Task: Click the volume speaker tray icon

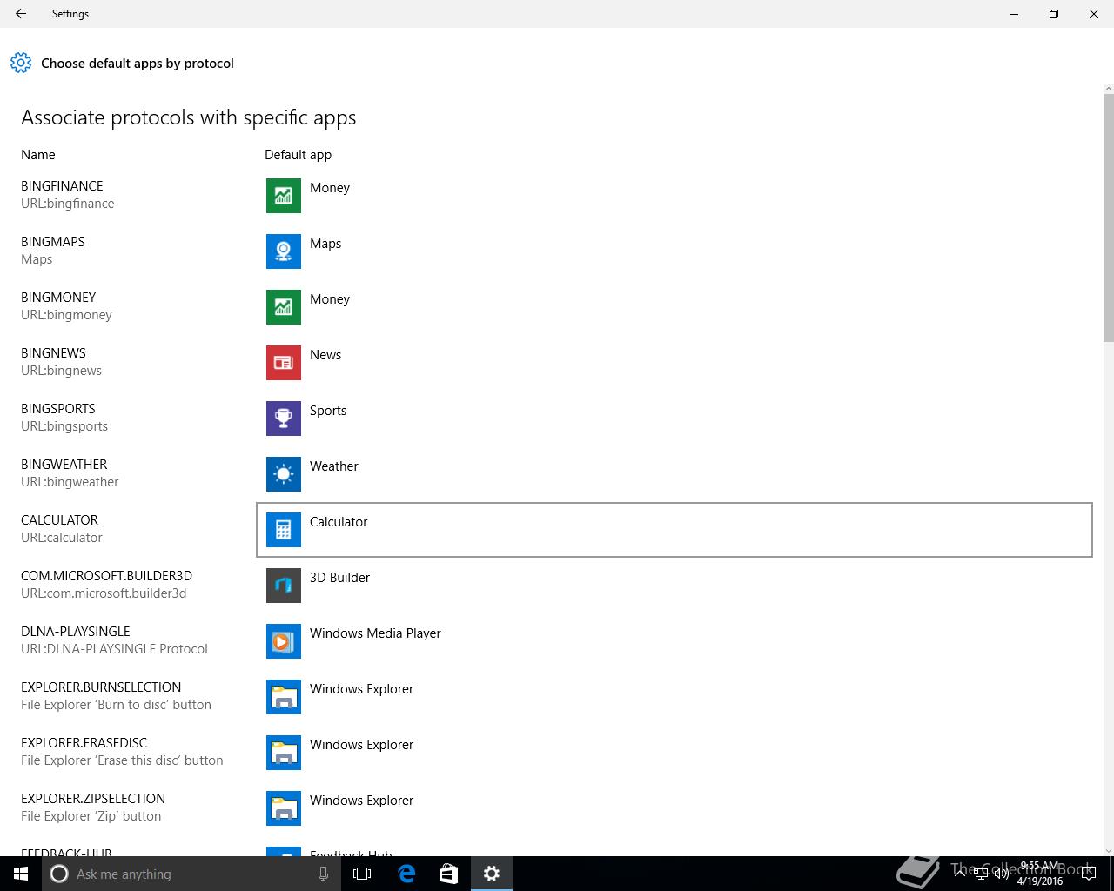Action: [x=1002, y=874]
